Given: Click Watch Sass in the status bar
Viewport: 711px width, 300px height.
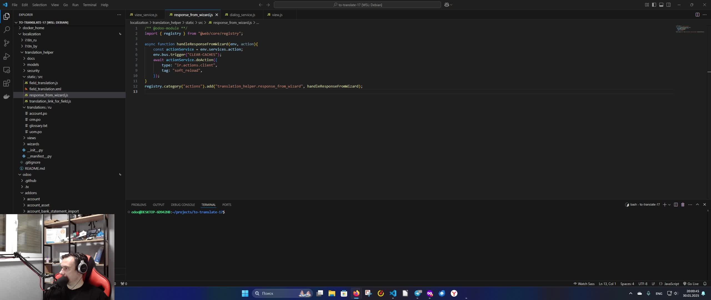Looking at the screenshot, I should 584,284.
